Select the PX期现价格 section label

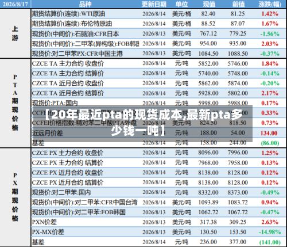15,197
